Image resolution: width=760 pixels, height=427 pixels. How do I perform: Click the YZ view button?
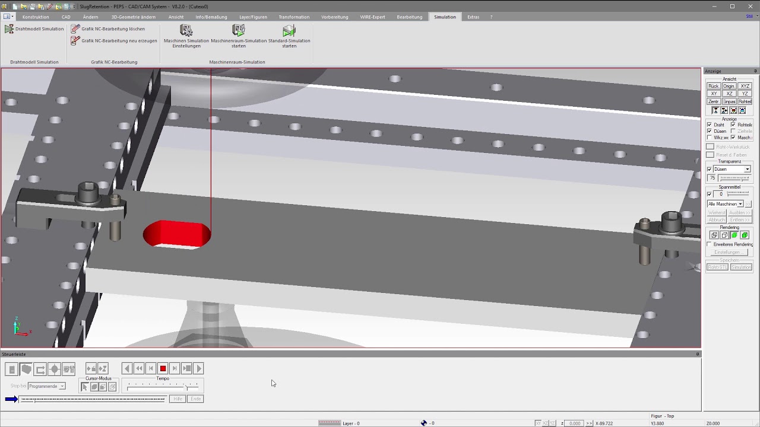pos(745,94)
